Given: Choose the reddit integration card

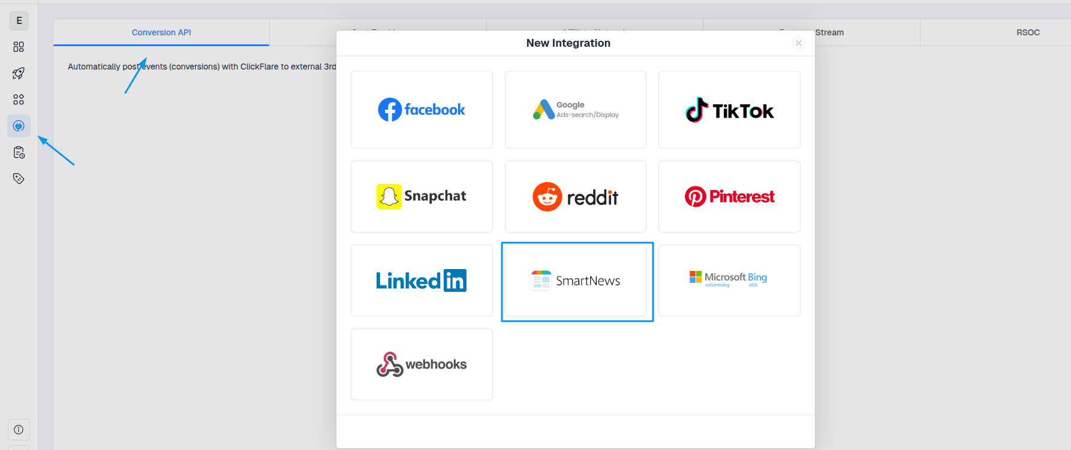Looking at the screenshot, I should pos(576,197).
